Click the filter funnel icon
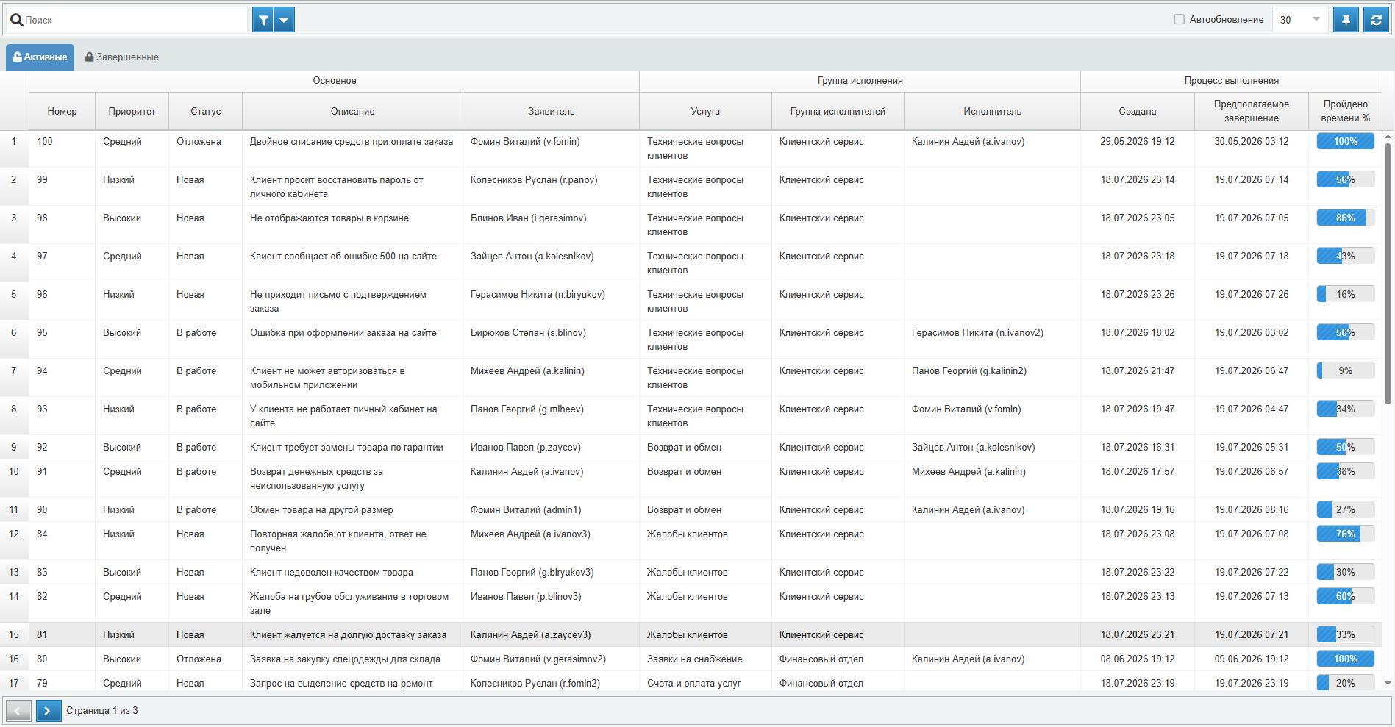The image size is (1395, 727). (x=263, y=20)
